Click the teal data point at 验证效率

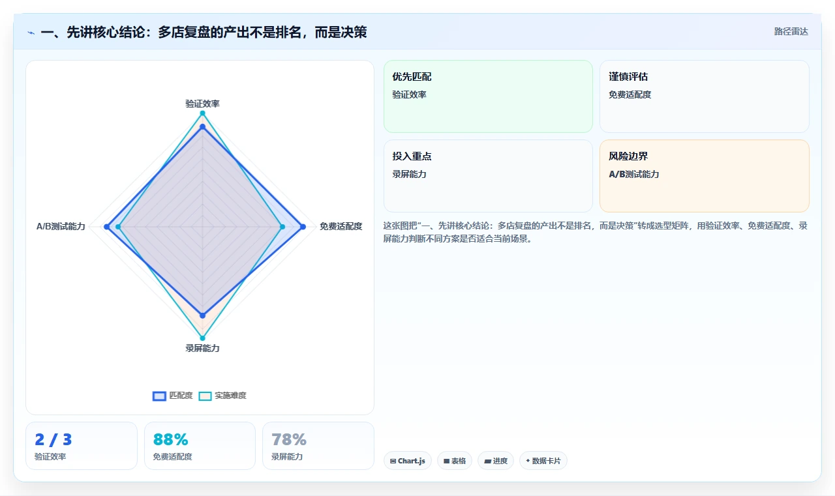pos(202,113)
